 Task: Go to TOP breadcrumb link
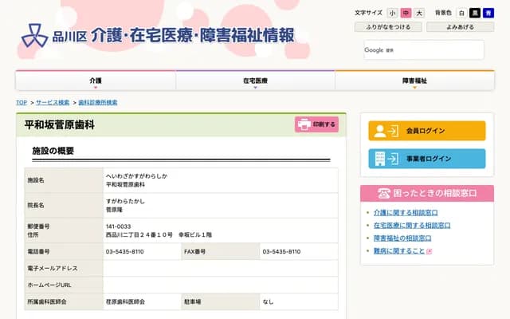22,103
